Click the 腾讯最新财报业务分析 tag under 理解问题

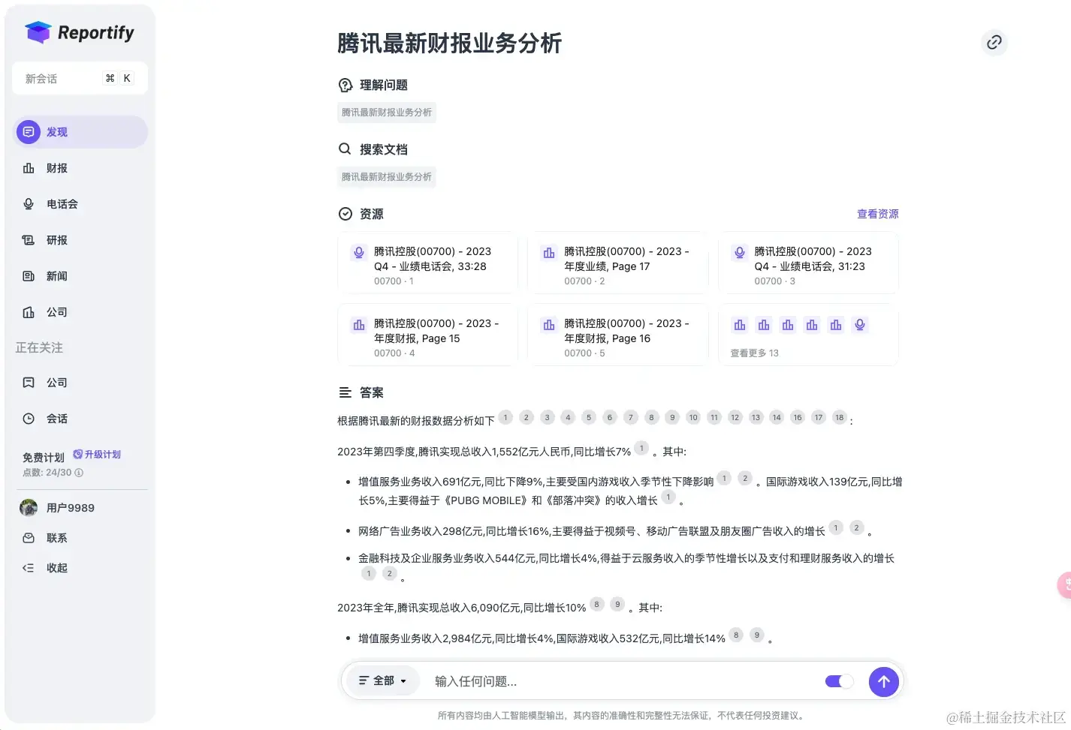[x=387, y=113]
